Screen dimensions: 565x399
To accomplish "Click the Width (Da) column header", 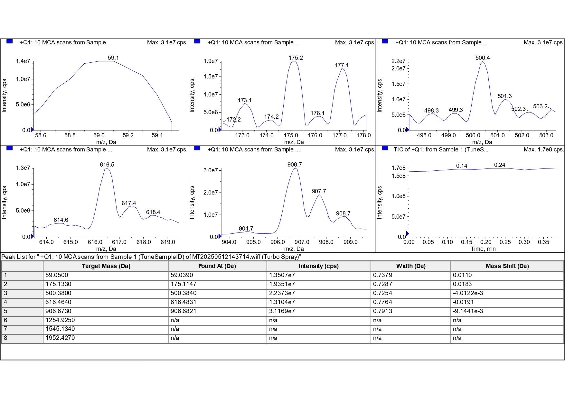I will click(x=410, y=266).
